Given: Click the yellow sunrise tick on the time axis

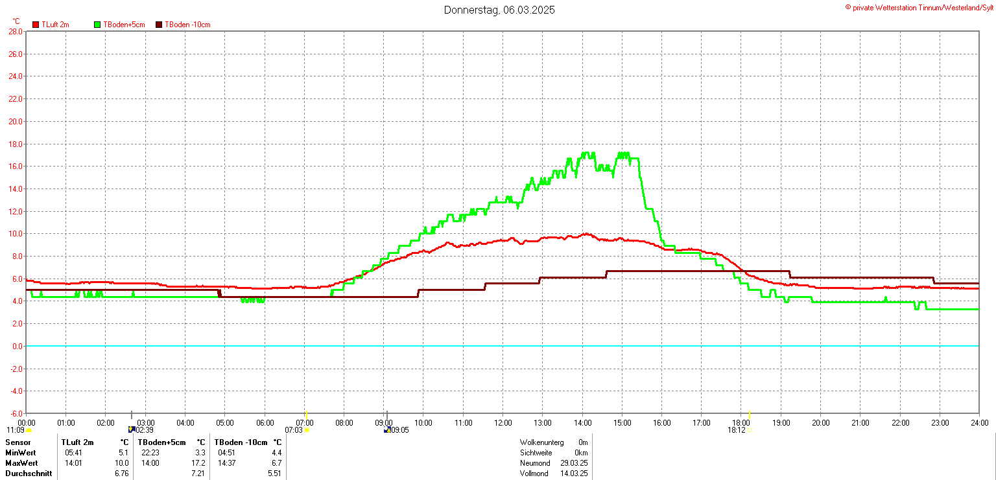Looking at the screenshot, I should click(x=305, y=415).
